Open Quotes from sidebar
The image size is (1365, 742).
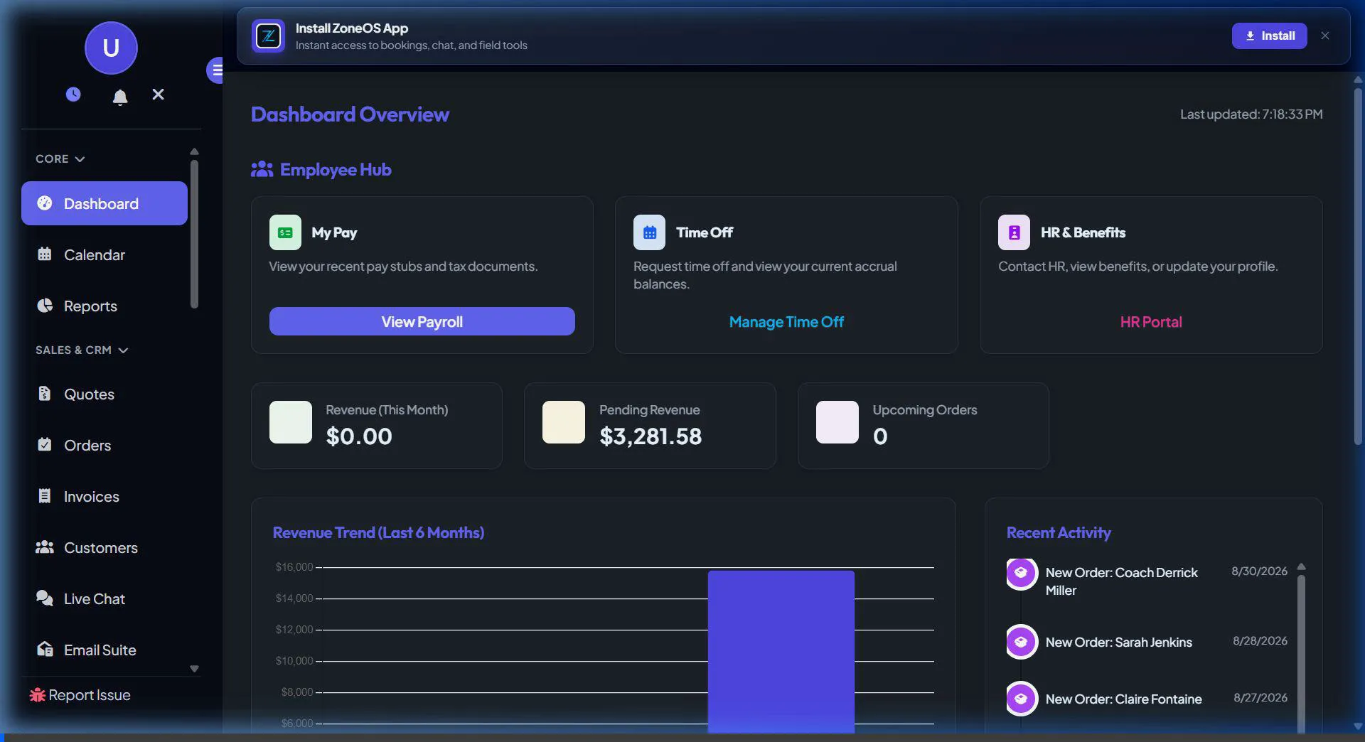[x=105, y=394]
